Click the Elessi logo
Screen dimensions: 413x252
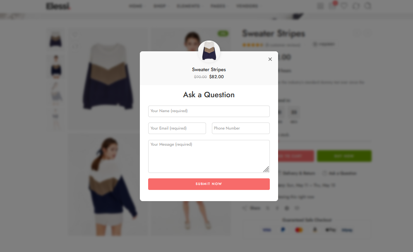coord(58,6)
